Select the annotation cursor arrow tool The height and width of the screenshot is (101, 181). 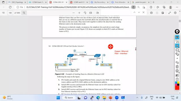[177, 42]
